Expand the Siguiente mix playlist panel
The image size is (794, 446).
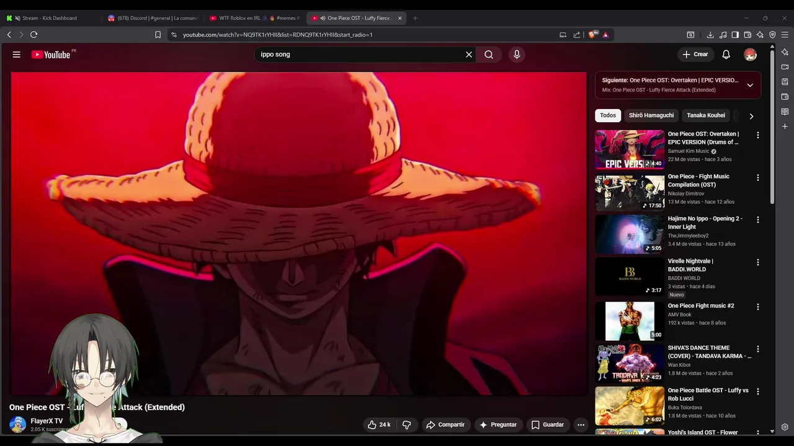point(750,85)
